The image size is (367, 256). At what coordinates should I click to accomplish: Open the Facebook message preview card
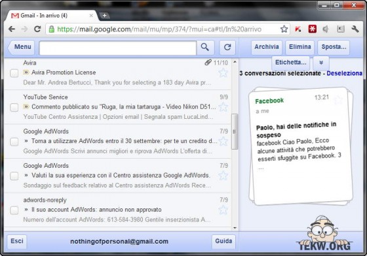301,146
